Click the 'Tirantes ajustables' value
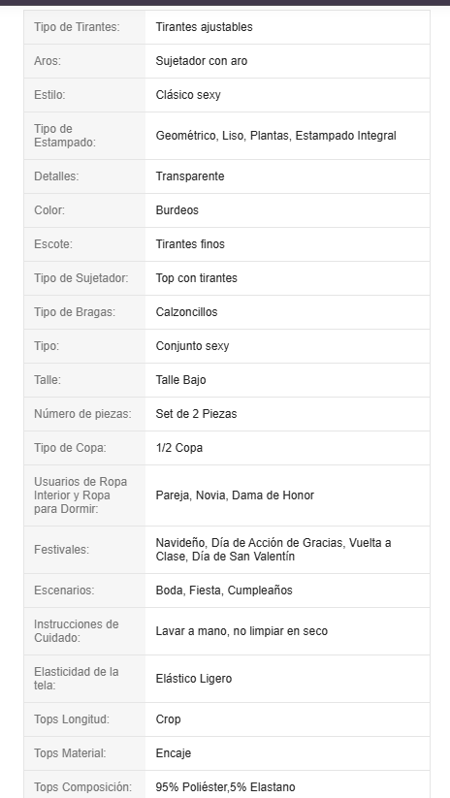This screenshot has height=798, width=450. (204, 27)
